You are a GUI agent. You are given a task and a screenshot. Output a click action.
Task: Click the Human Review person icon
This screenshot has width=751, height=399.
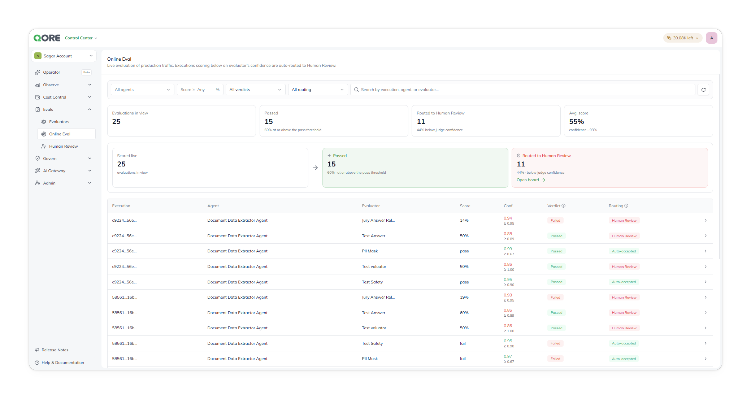(x=44, y=146)
